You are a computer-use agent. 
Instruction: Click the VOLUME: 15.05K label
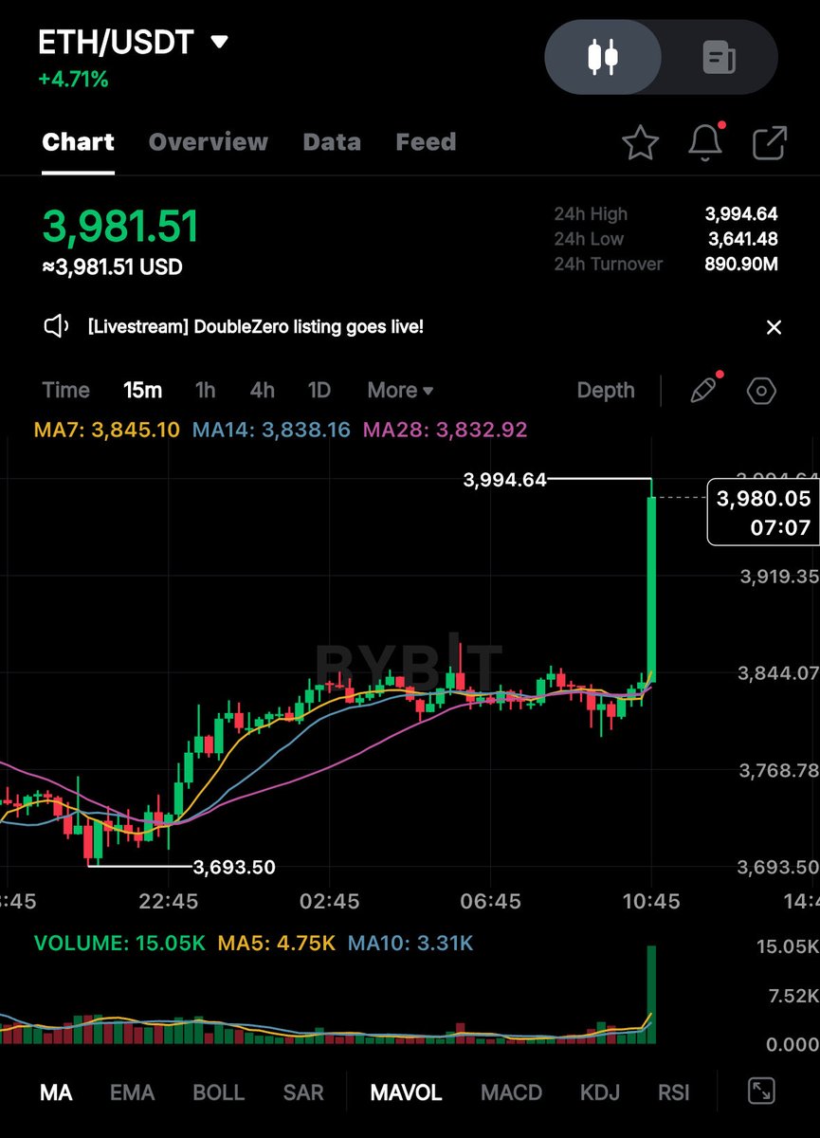click(x=120, y=944)
